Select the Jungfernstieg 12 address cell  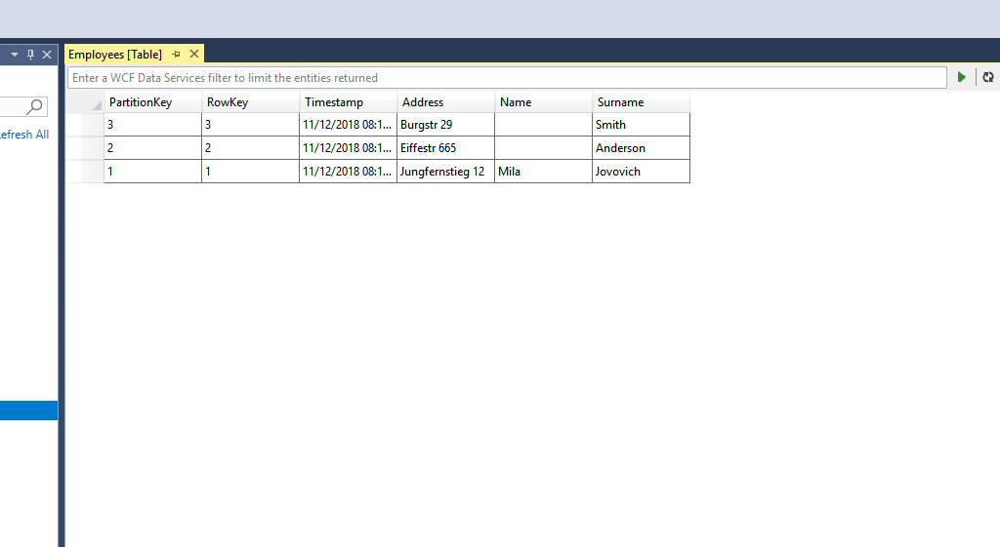pos(444,172)
